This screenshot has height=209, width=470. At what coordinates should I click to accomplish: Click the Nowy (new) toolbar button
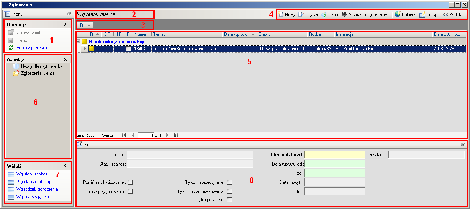point(287,14)
